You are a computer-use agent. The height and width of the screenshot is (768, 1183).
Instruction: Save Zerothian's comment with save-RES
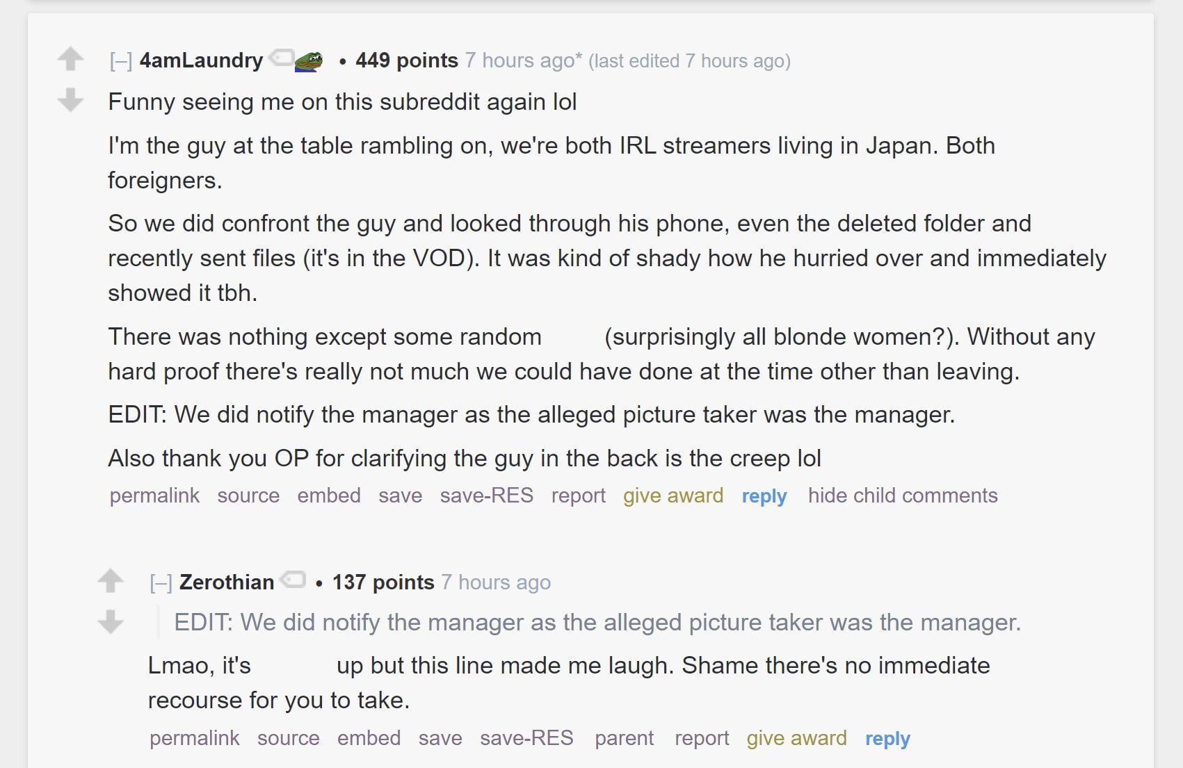pyautogui.click(x=526, y=738)
